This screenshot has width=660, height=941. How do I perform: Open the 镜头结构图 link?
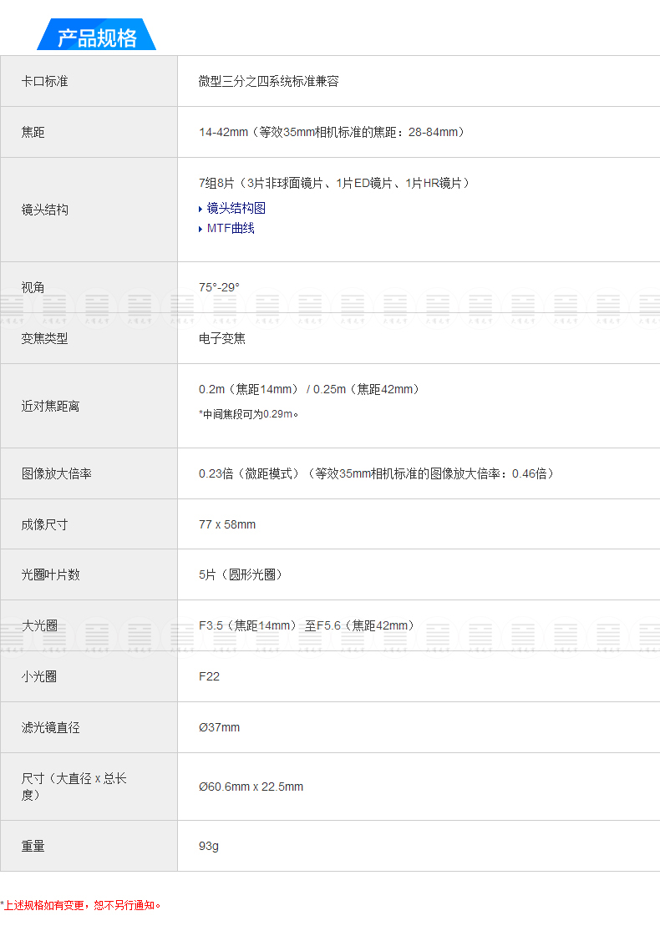click(236, 208)
